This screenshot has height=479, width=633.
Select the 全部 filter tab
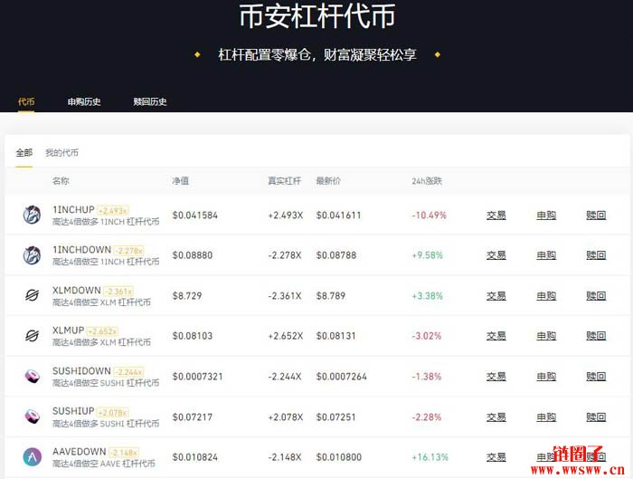(24, 153)
